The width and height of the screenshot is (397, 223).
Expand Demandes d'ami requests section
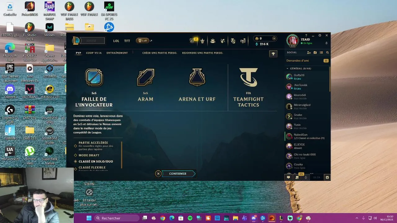tap(307, 61)
